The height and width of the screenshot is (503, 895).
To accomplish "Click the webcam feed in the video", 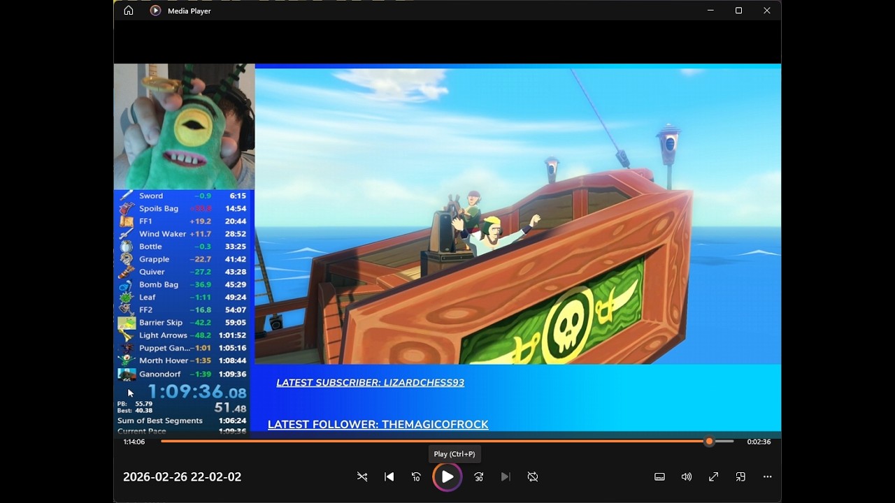I will coord(184,126).
